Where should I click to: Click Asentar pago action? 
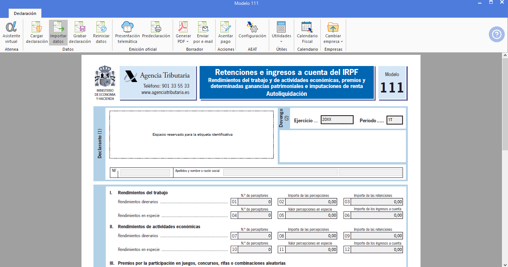[x=226, y=32]
